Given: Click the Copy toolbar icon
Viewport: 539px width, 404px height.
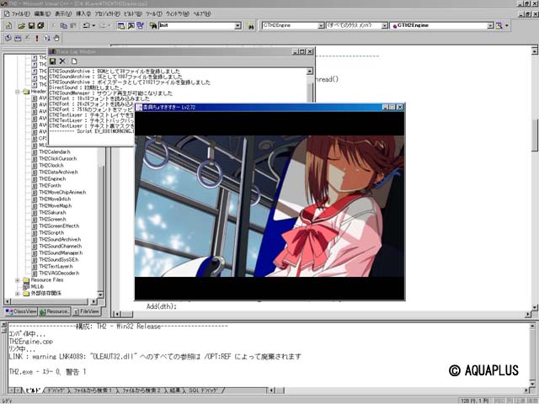Looking at the screenshot, I should (63, 26).
